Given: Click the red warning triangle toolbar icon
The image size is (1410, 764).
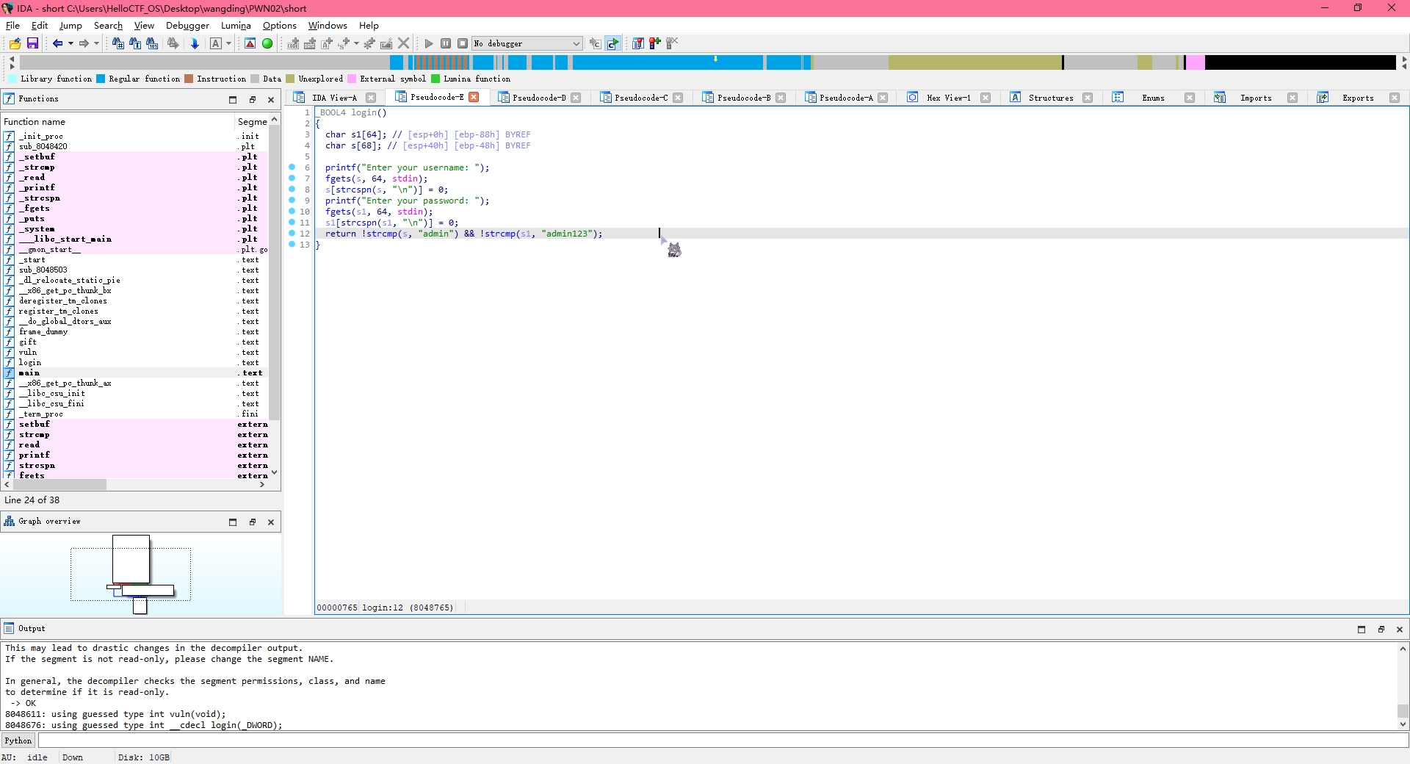Looking at the screenshot, I should 250,44.
